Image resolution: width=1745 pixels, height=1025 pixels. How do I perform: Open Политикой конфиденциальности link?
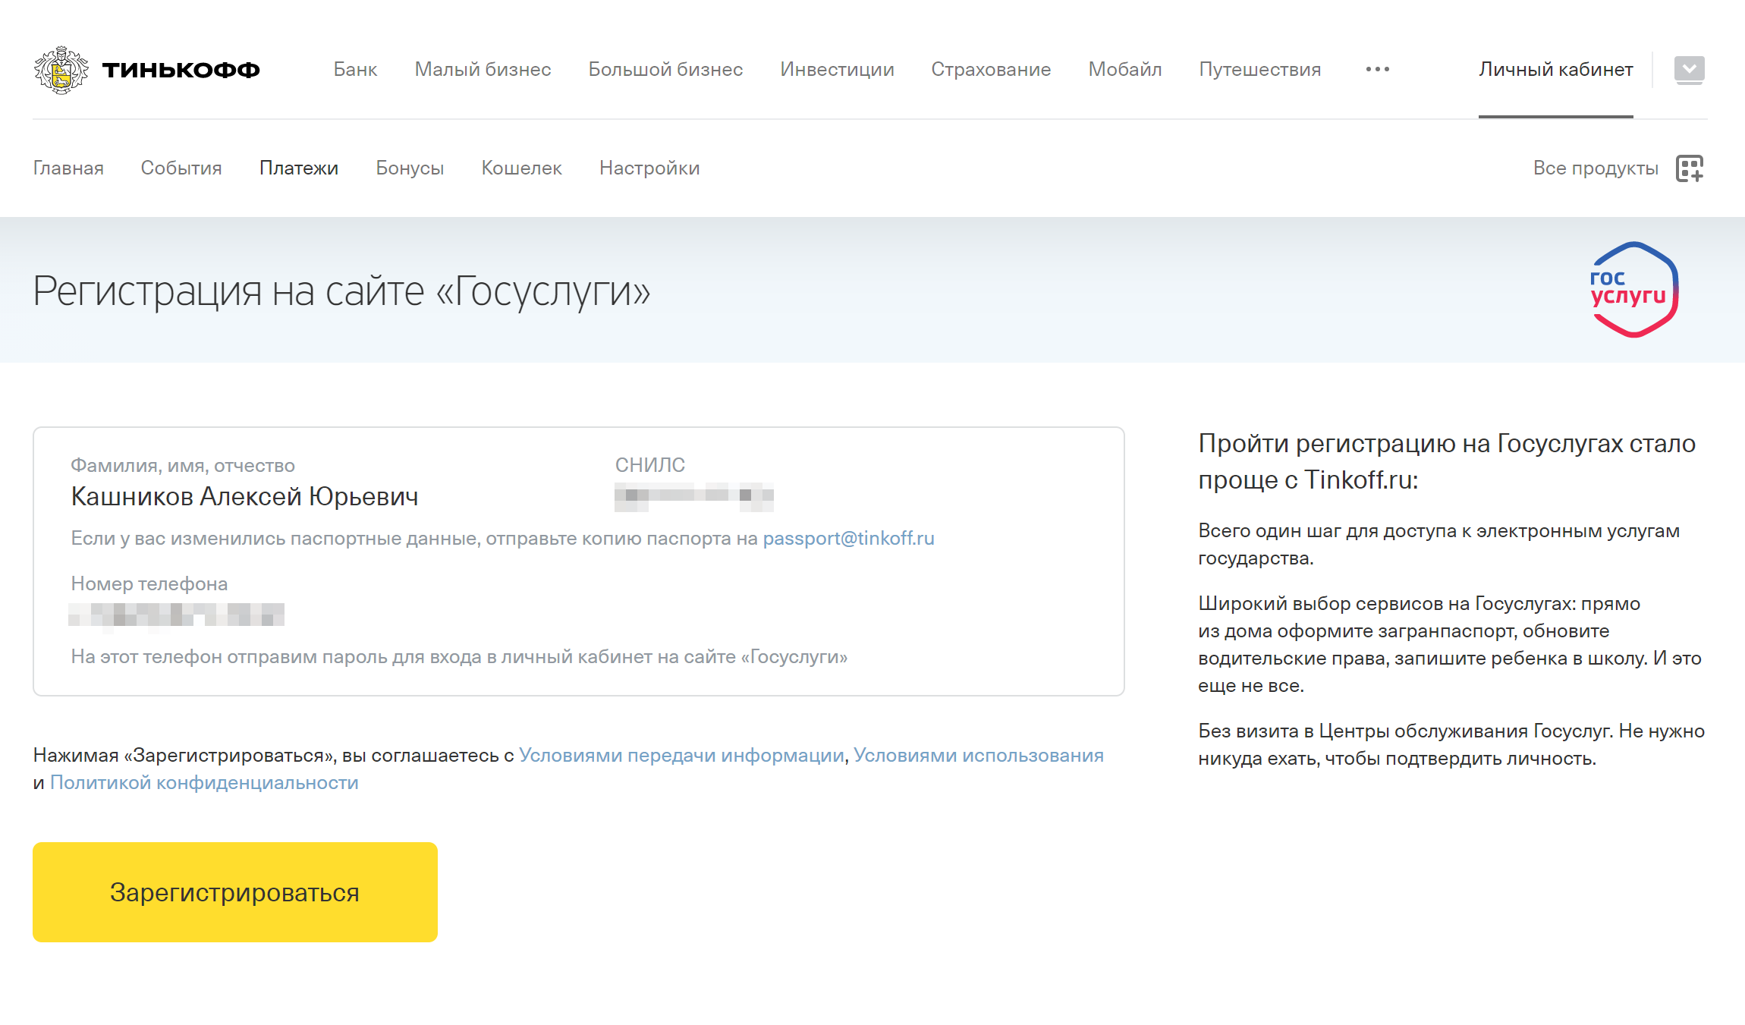coord(204,782)
